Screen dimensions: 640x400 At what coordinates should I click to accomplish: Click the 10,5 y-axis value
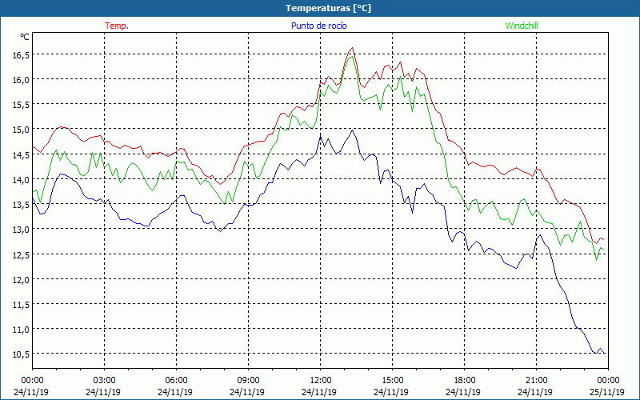21,354
